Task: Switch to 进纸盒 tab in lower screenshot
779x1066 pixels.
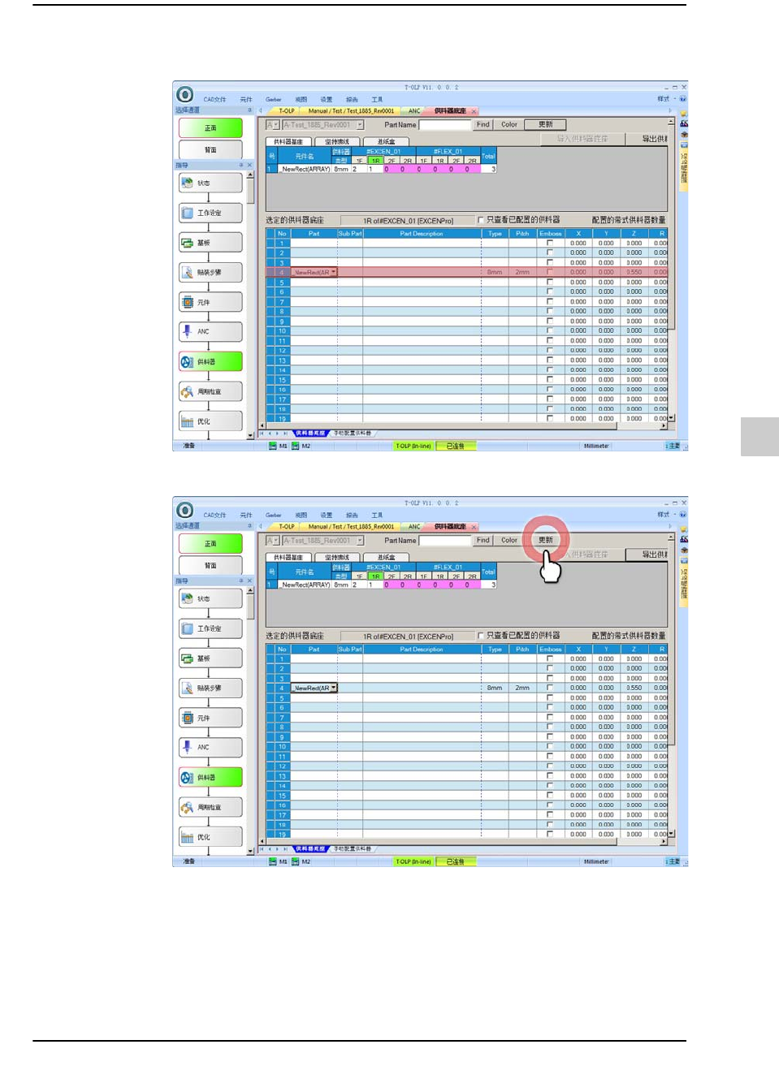Action: pos(387,557)
